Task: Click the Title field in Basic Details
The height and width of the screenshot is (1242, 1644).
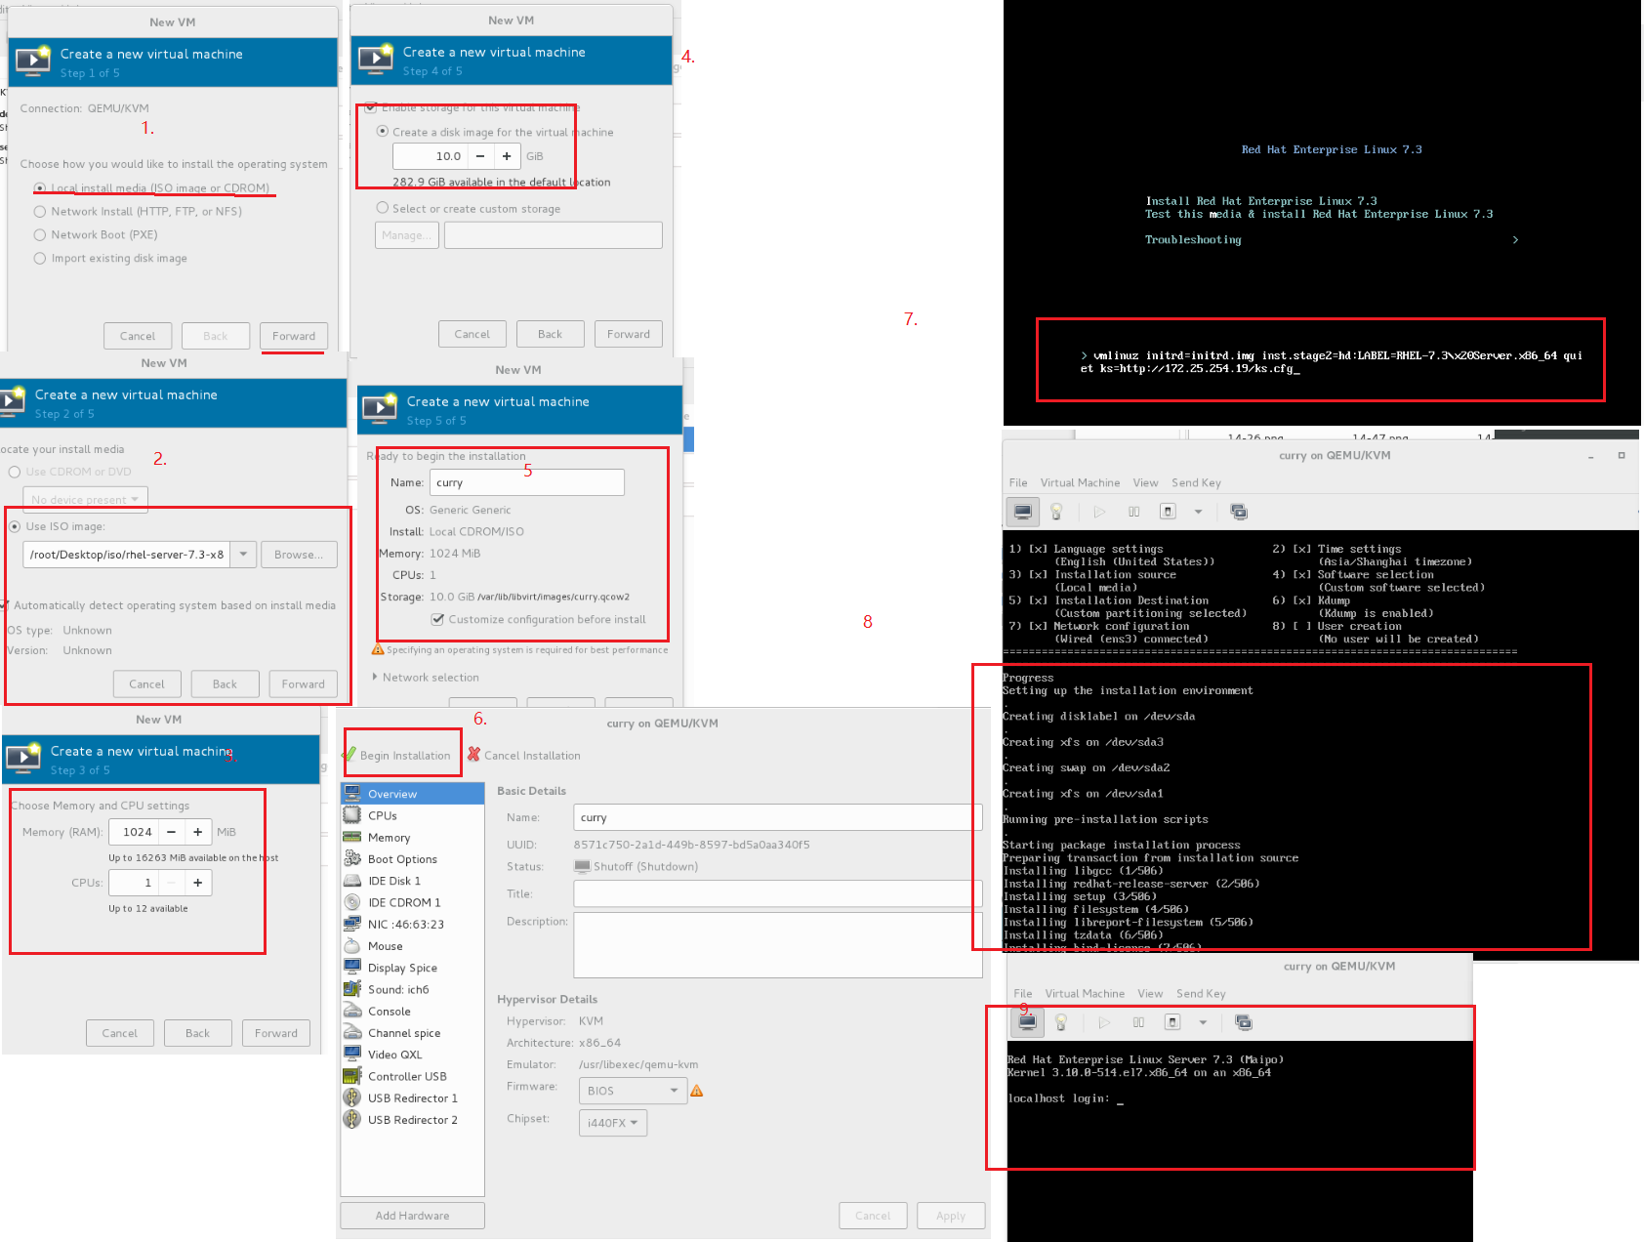Action: point(777,893)
